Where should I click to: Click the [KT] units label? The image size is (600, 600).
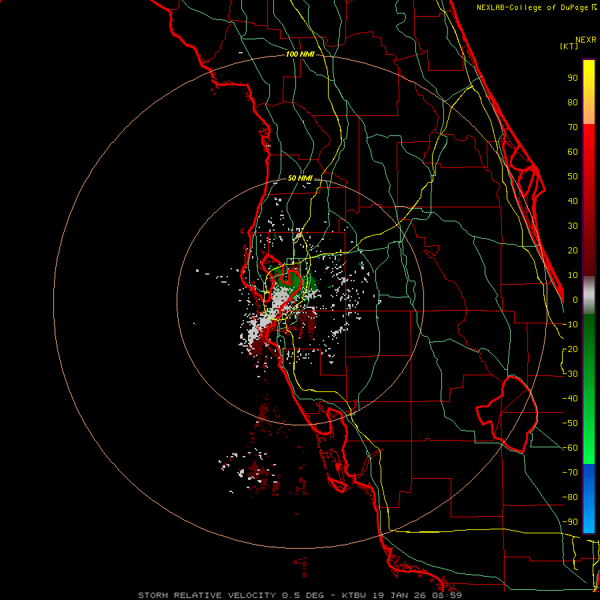tap(569, 46)
